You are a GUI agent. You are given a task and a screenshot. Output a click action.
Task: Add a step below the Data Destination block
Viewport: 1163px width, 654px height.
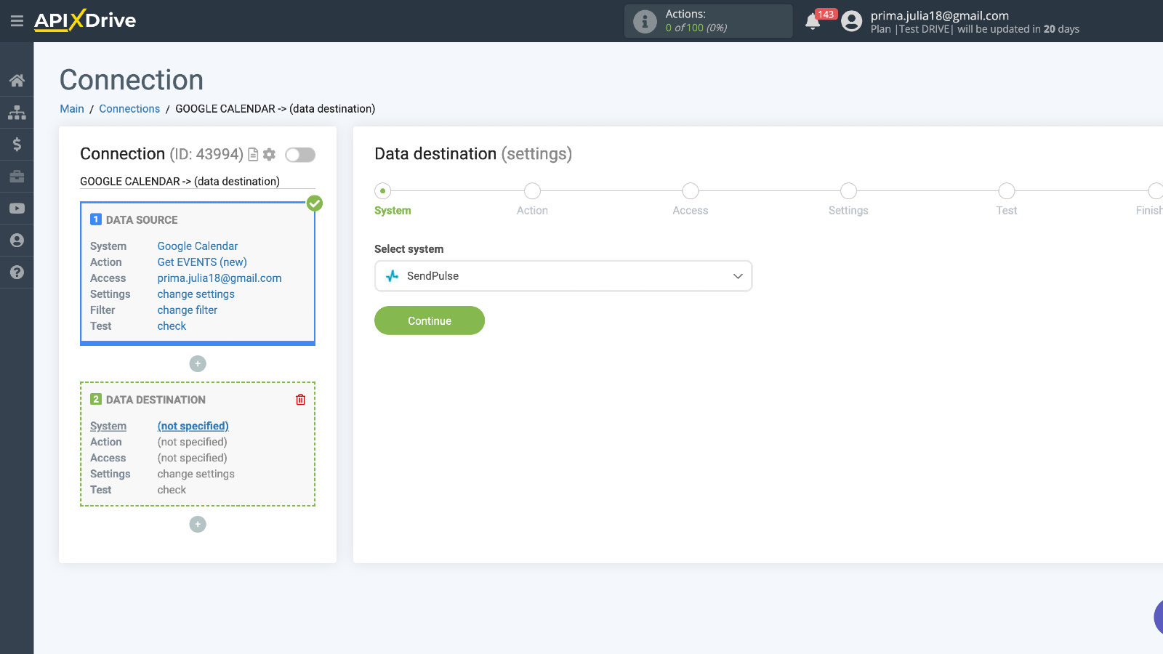point(198,525)
